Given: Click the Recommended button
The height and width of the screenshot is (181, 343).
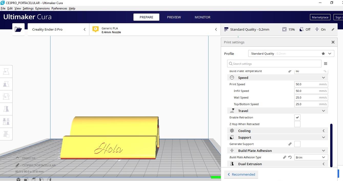Looking at the screenshot, I should pos(241,174).
